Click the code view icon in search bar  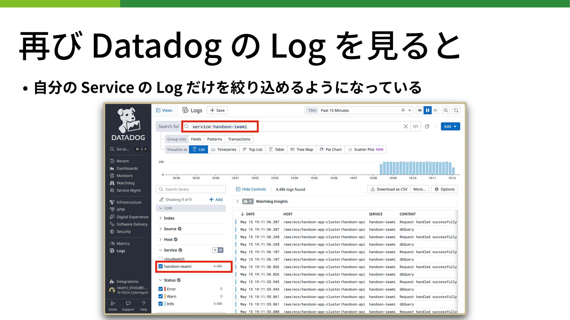tap(416, 127)
